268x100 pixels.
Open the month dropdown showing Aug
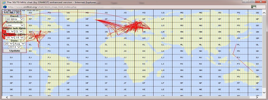[x=19, y=44]
